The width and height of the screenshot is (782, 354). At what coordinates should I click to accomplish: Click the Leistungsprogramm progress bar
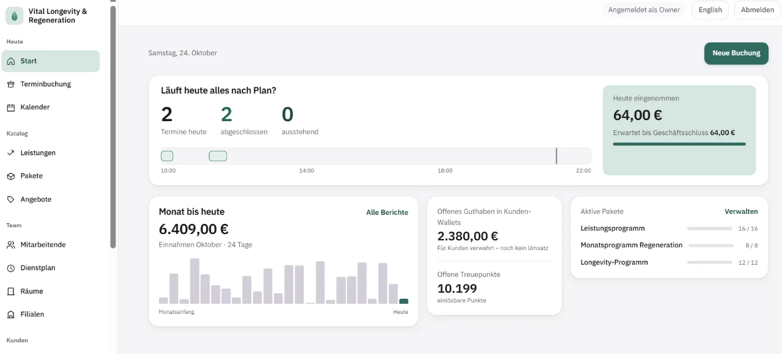pos(709,229)
